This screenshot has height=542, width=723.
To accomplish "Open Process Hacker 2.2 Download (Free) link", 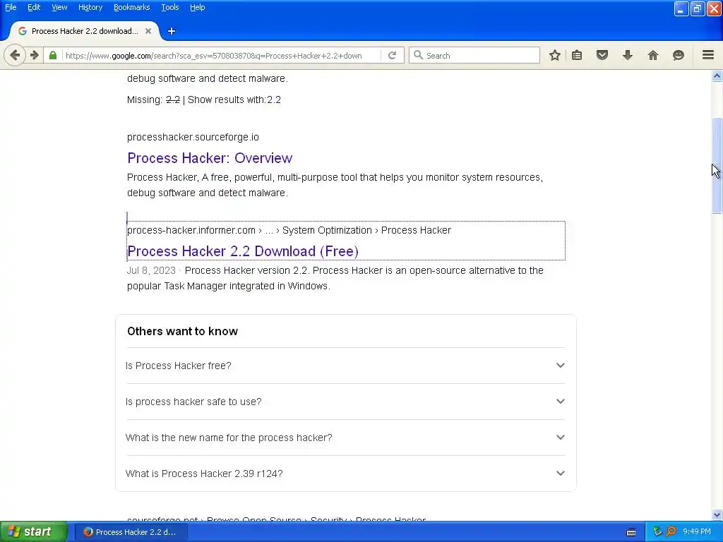I will click(x=243, y=251).
